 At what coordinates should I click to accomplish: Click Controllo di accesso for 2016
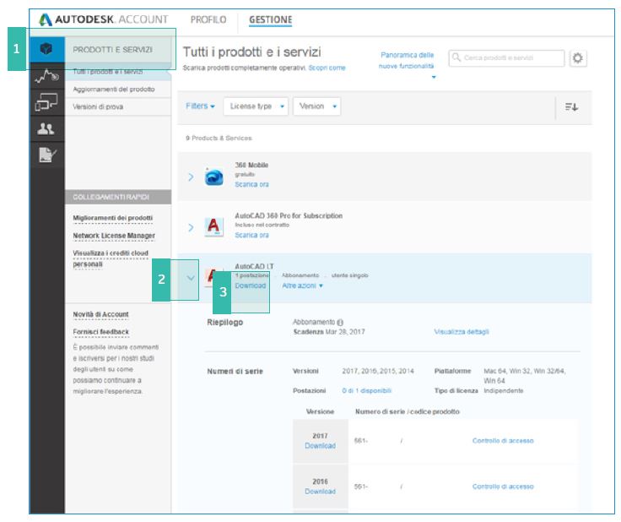tap(503, 487)
